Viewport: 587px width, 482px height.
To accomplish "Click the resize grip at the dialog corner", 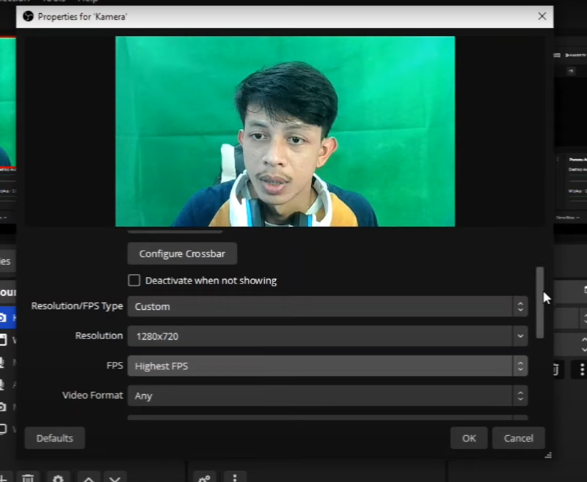I will click(547, 455).
